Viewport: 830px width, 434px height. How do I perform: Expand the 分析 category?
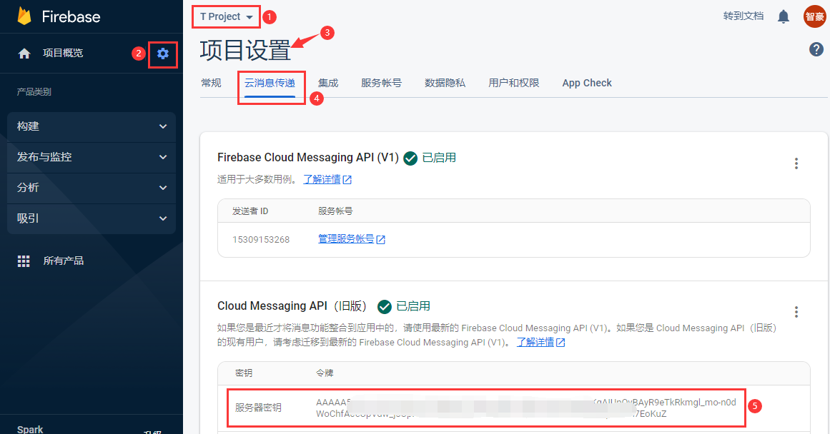(92, 188)
